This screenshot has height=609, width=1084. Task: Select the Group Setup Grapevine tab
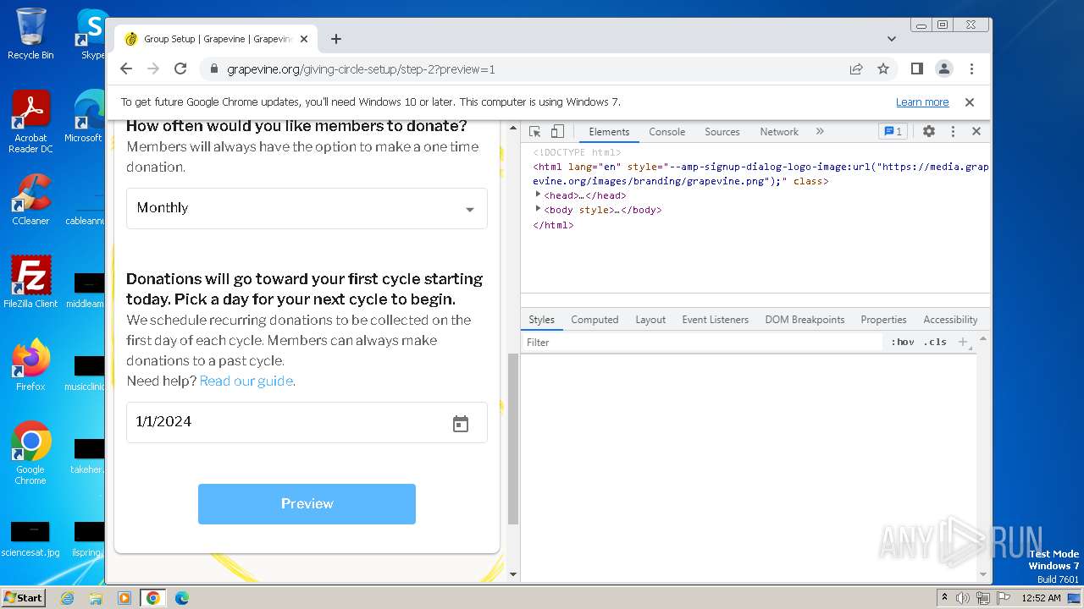click(x=216, y=39)
